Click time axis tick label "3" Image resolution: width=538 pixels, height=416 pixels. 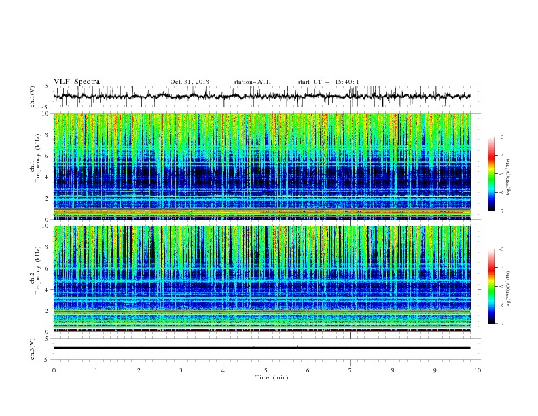[181, 370]
